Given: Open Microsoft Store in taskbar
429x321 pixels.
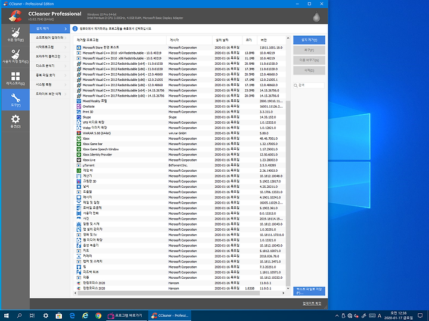Looking at the screenshot, I should [58, 316].
